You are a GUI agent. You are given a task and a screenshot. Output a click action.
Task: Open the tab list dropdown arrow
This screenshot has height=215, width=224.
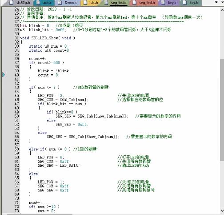point(216,2)
